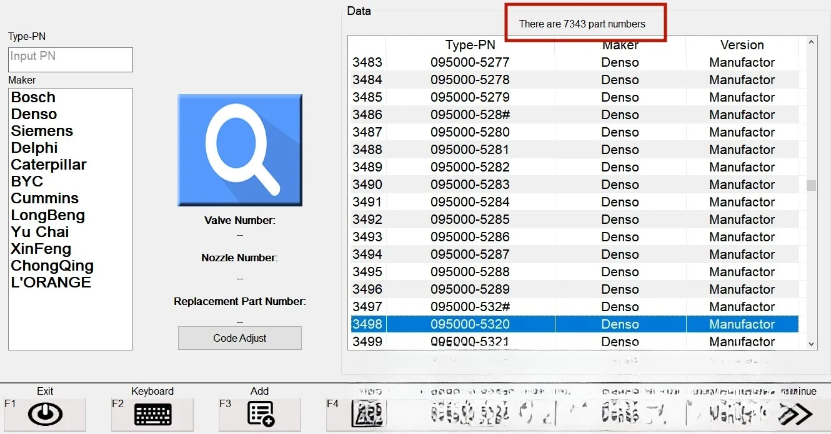Click the Version column header

click(742, 45)
